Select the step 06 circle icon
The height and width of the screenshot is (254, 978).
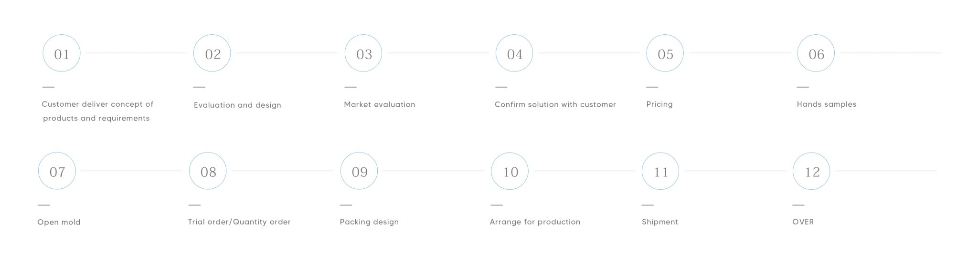816,53
